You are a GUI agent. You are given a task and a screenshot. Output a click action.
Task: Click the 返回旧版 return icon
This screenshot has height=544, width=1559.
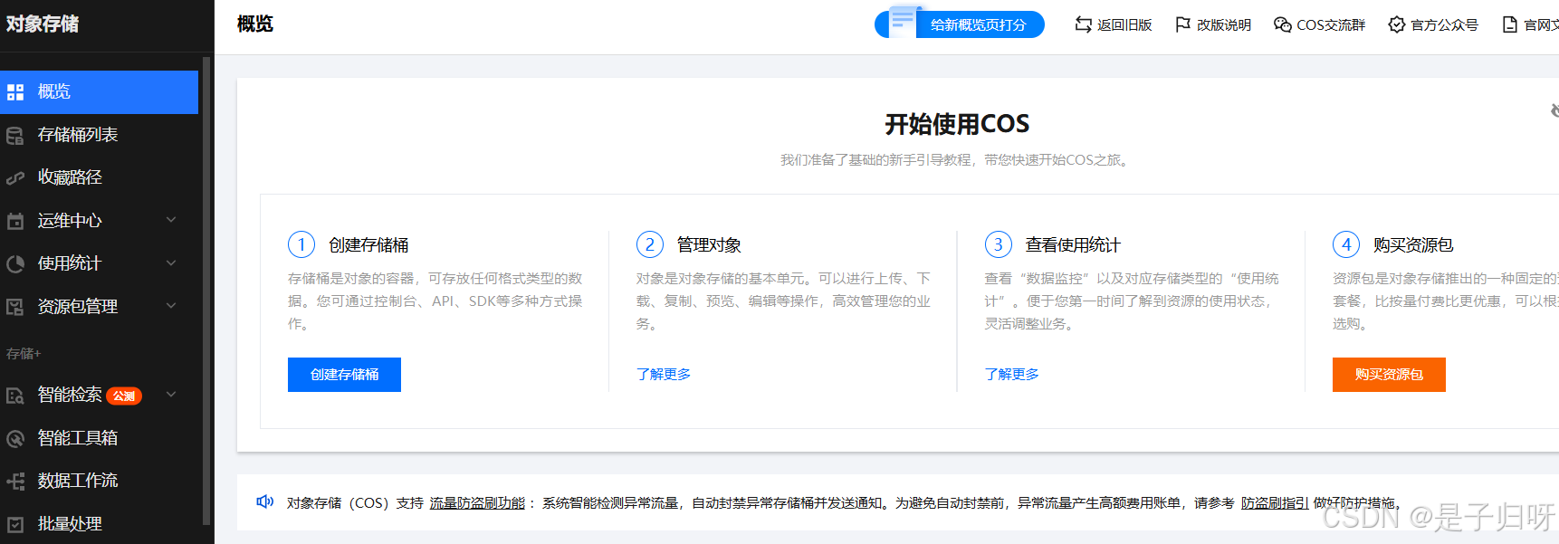point(1083,24)
